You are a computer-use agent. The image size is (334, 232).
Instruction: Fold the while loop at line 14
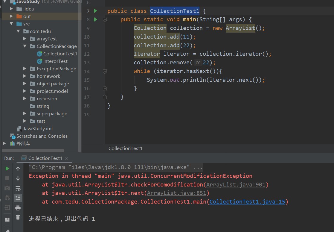(x=105, y=71)
